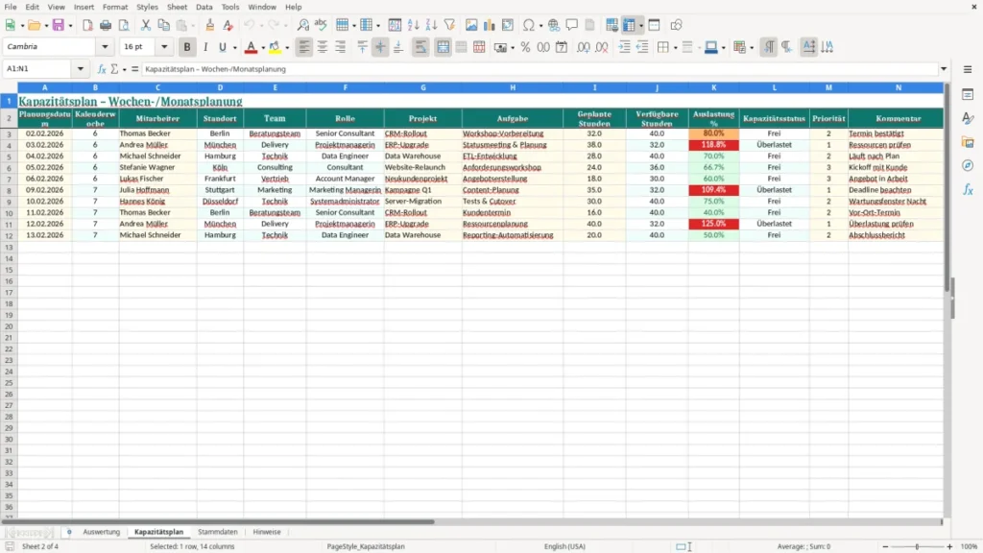Sort ascending A to Z

point(413,25)
